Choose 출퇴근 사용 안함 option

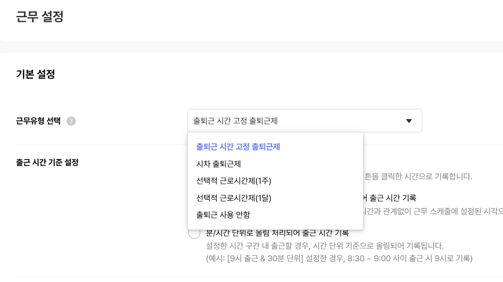(223, 215)
